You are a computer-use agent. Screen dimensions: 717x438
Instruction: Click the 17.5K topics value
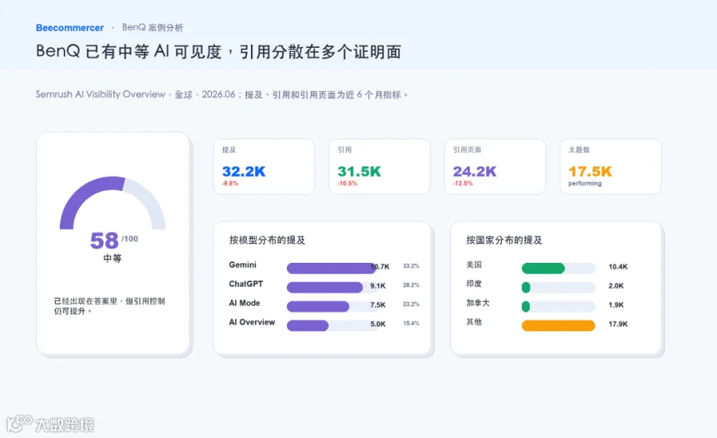(x=590, y=171)
